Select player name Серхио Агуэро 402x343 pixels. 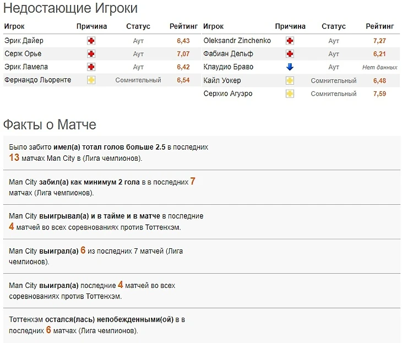tap(227, 94)
